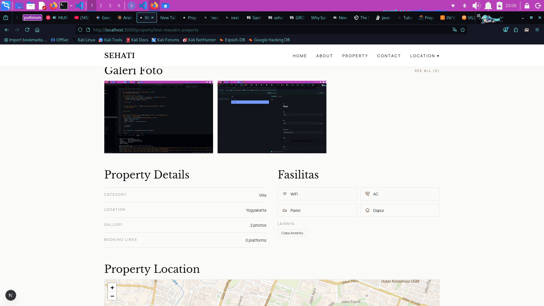This screenshot has height=306, width=544.
Task: Click the Firefox home icon
Action: (37, 30)
